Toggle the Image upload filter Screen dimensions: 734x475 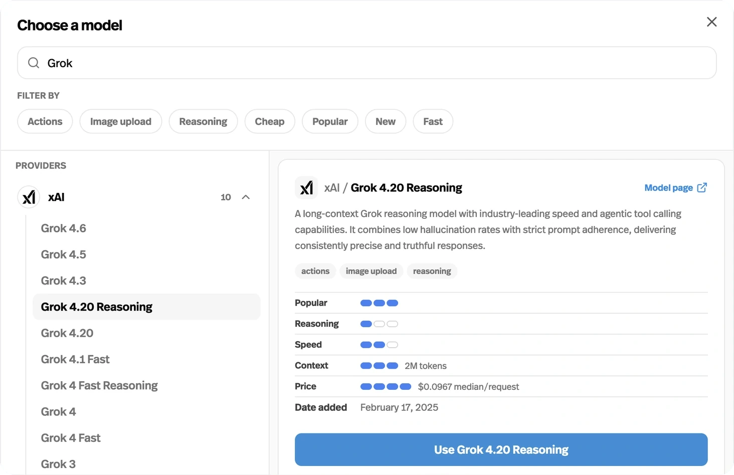coord(121,121)
